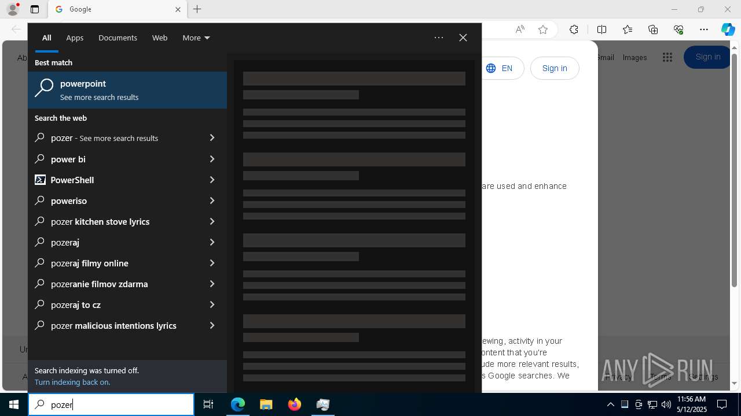This screenshot has height=416, width=741.
Task: Toggle Edge split screen view
Action: coord(601,29)
